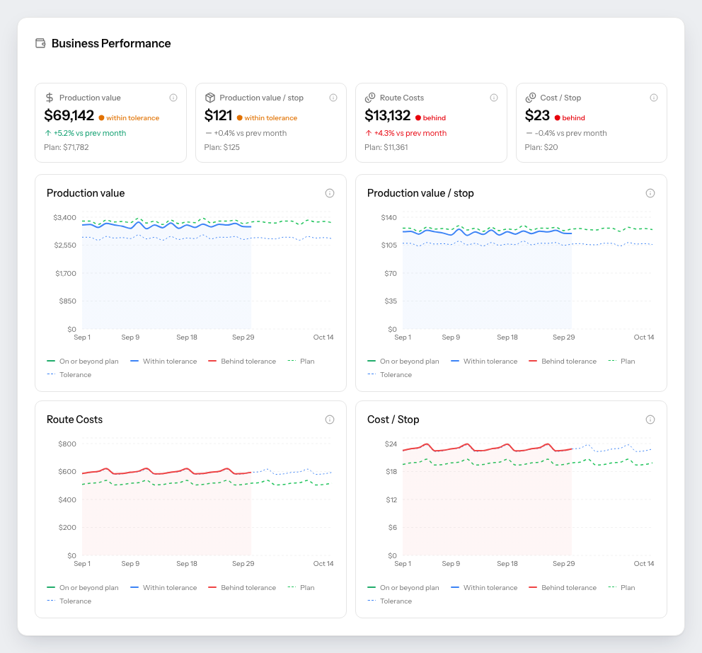This screenshot has height=653, width=702.
Task: Click the Business Performance heading
Action: pyautogui.click(x=111, y=43)
